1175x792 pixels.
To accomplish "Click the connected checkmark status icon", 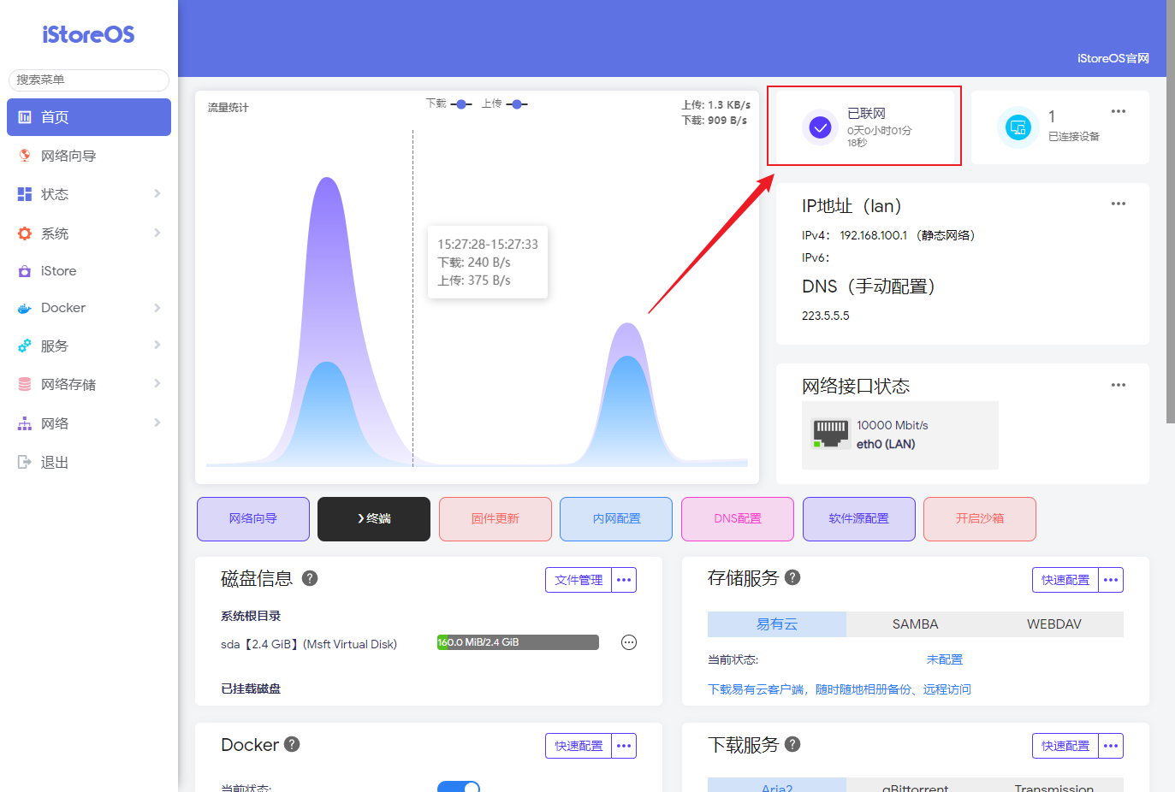I will tap(820, 128).
